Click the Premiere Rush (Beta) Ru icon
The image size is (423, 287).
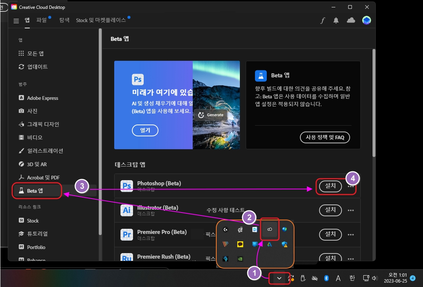click(x=127, y=257)
